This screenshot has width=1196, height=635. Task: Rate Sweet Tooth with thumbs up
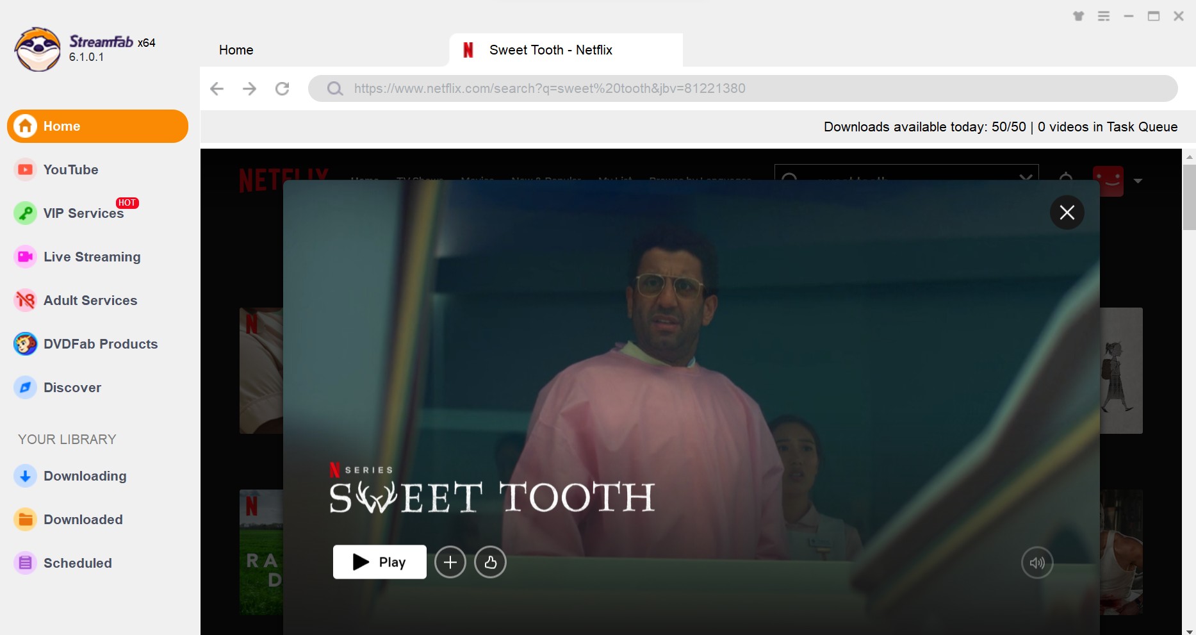click(x=491, y=562)
